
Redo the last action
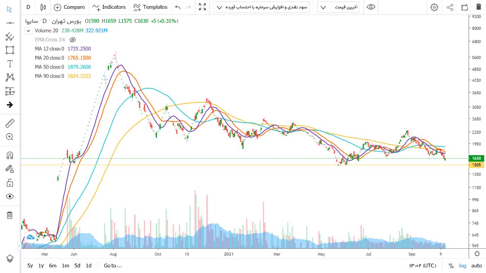[188, 7]
